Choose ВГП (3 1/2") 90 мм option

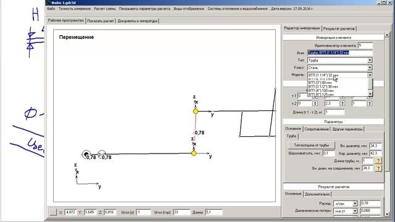[x=323, y=86]
